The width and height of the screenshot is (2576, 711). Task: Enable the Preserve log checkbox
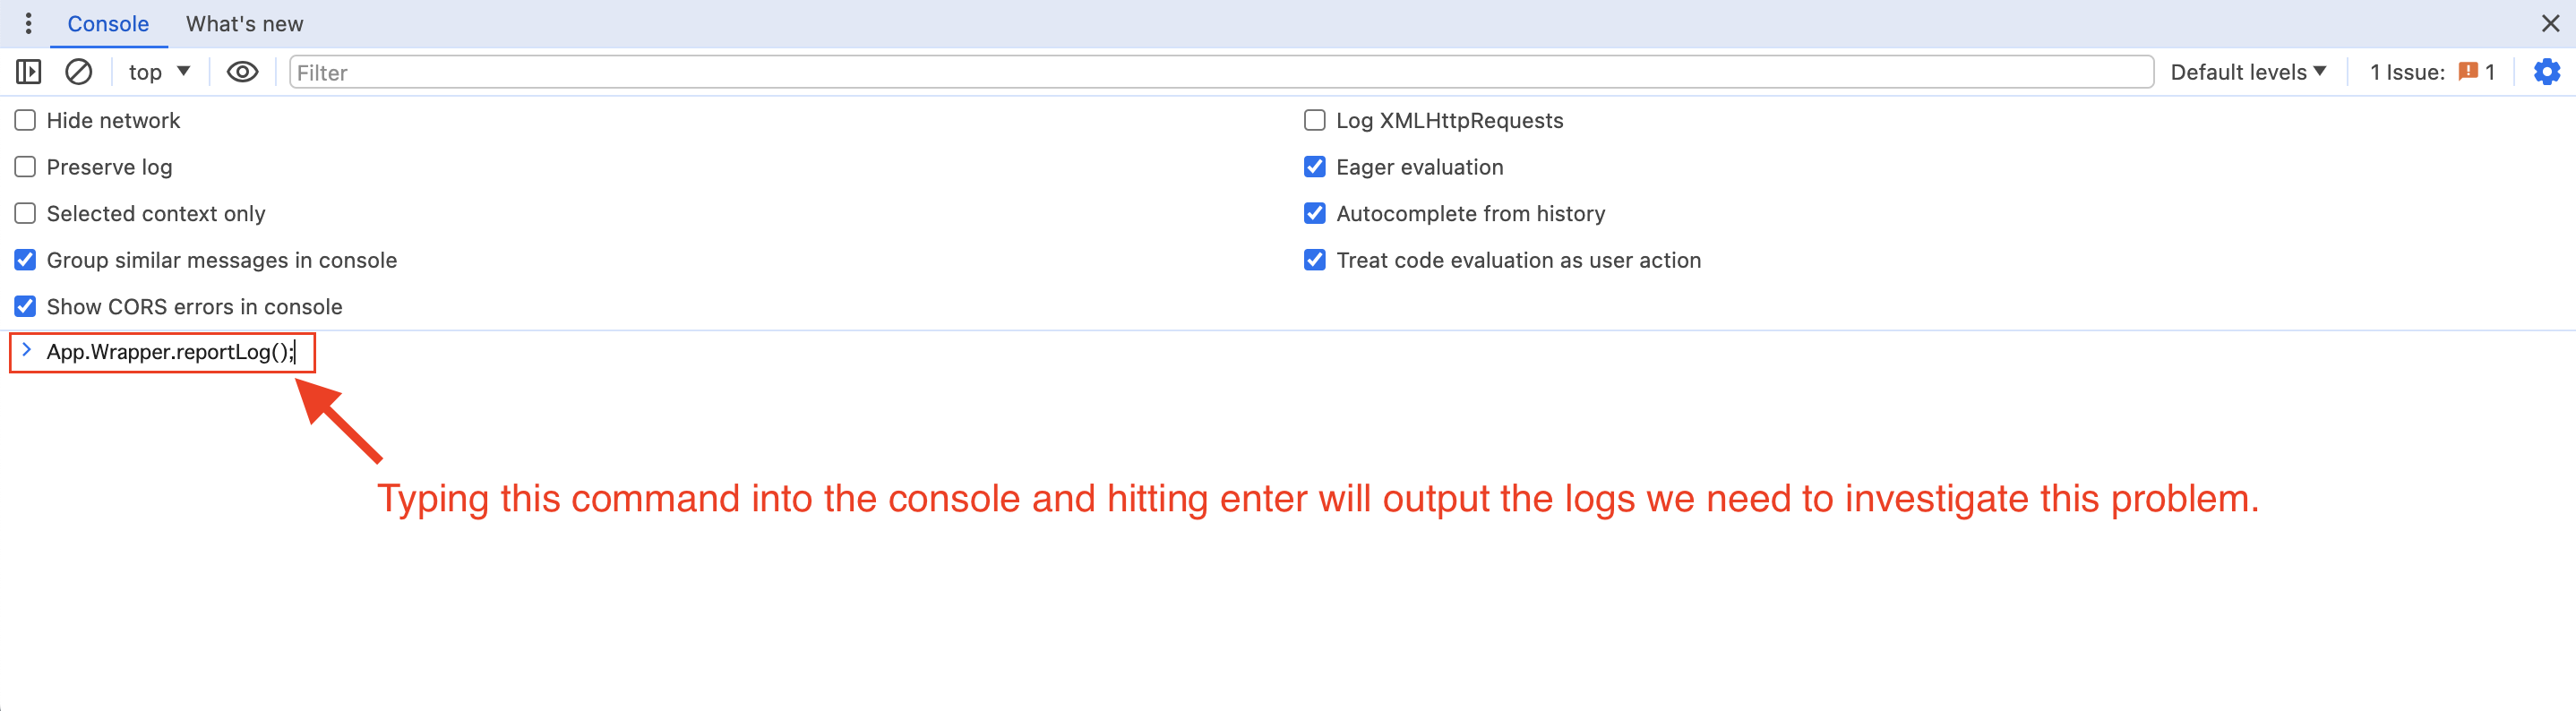tap(25, 167)
